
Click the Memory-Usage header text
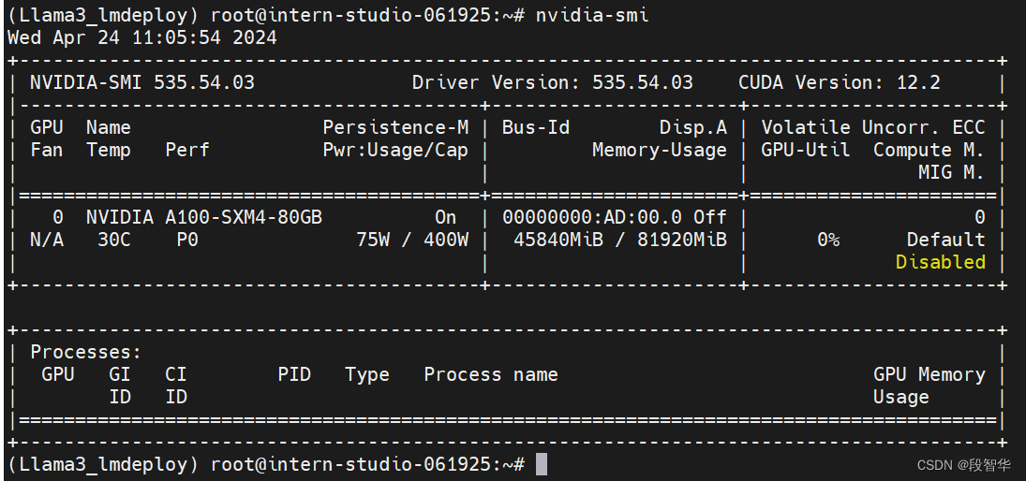pos(660,151)
